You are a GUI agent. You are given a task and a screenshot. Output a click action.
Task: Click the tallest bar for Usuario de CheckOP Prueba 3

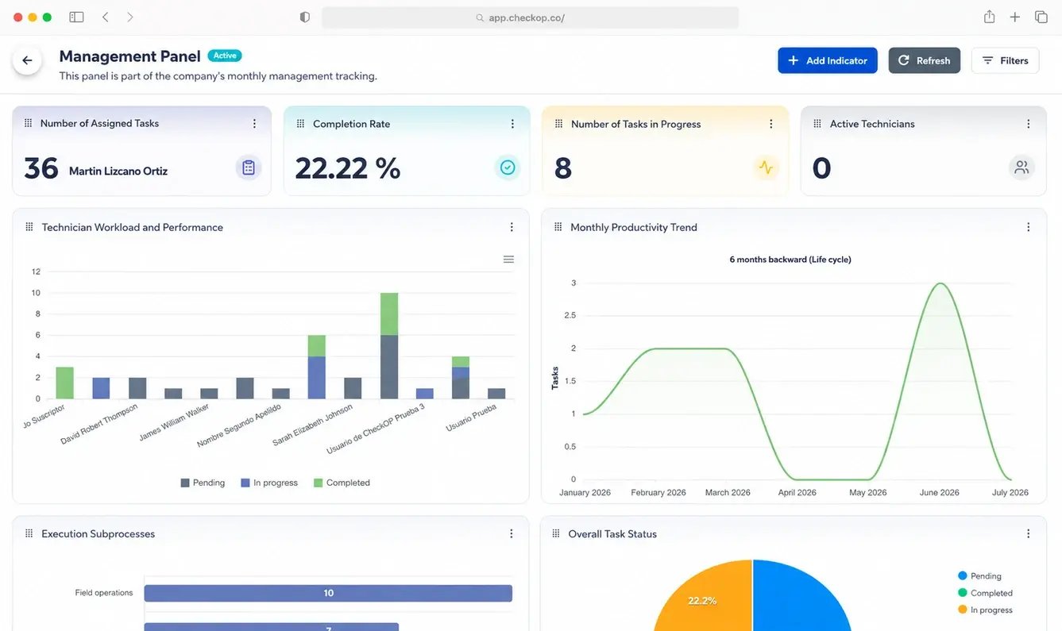pyautogui.click(x=389, y=346)
